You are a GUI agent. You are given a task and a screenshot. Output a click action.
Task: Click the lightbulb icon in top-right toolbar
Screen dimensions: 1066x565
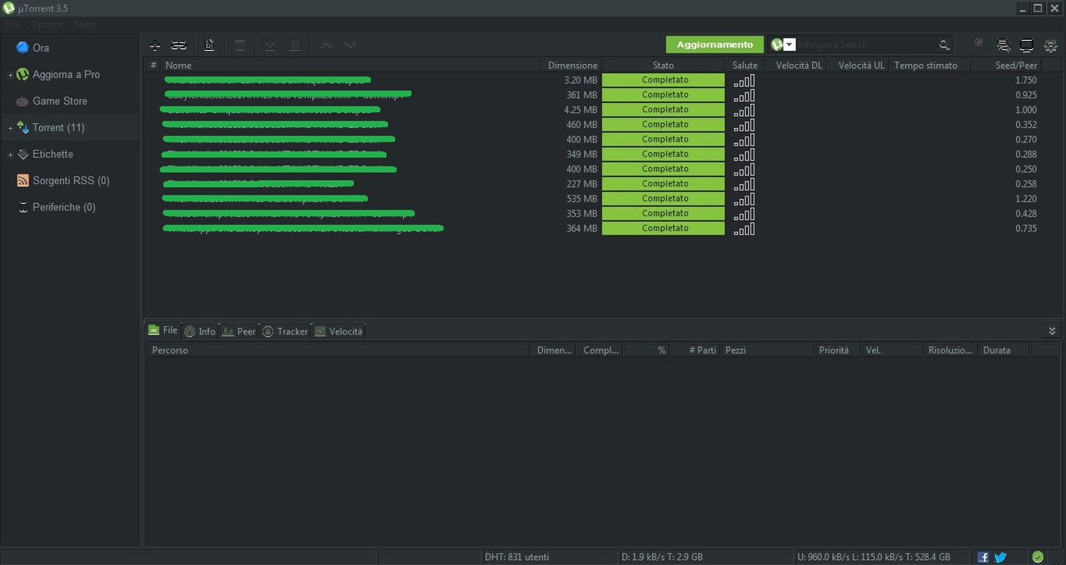pyautogui.click(x=979, y=44)
